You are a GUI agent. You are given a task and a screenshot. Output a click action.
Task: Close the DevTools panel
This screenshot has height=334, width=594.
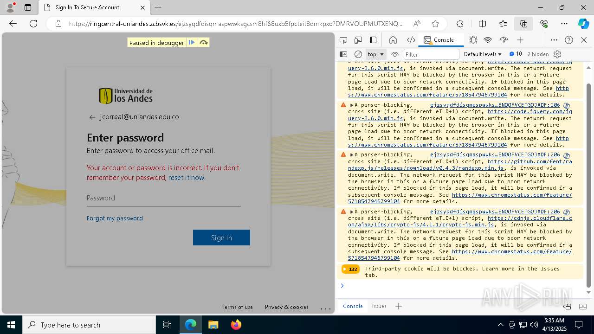pos(584,40)
